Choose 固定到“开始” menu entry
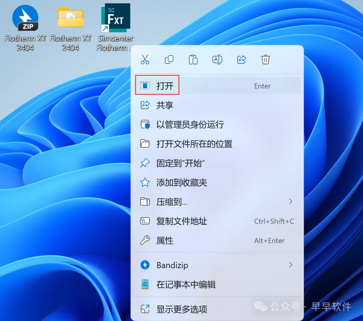 coord(217,163)
